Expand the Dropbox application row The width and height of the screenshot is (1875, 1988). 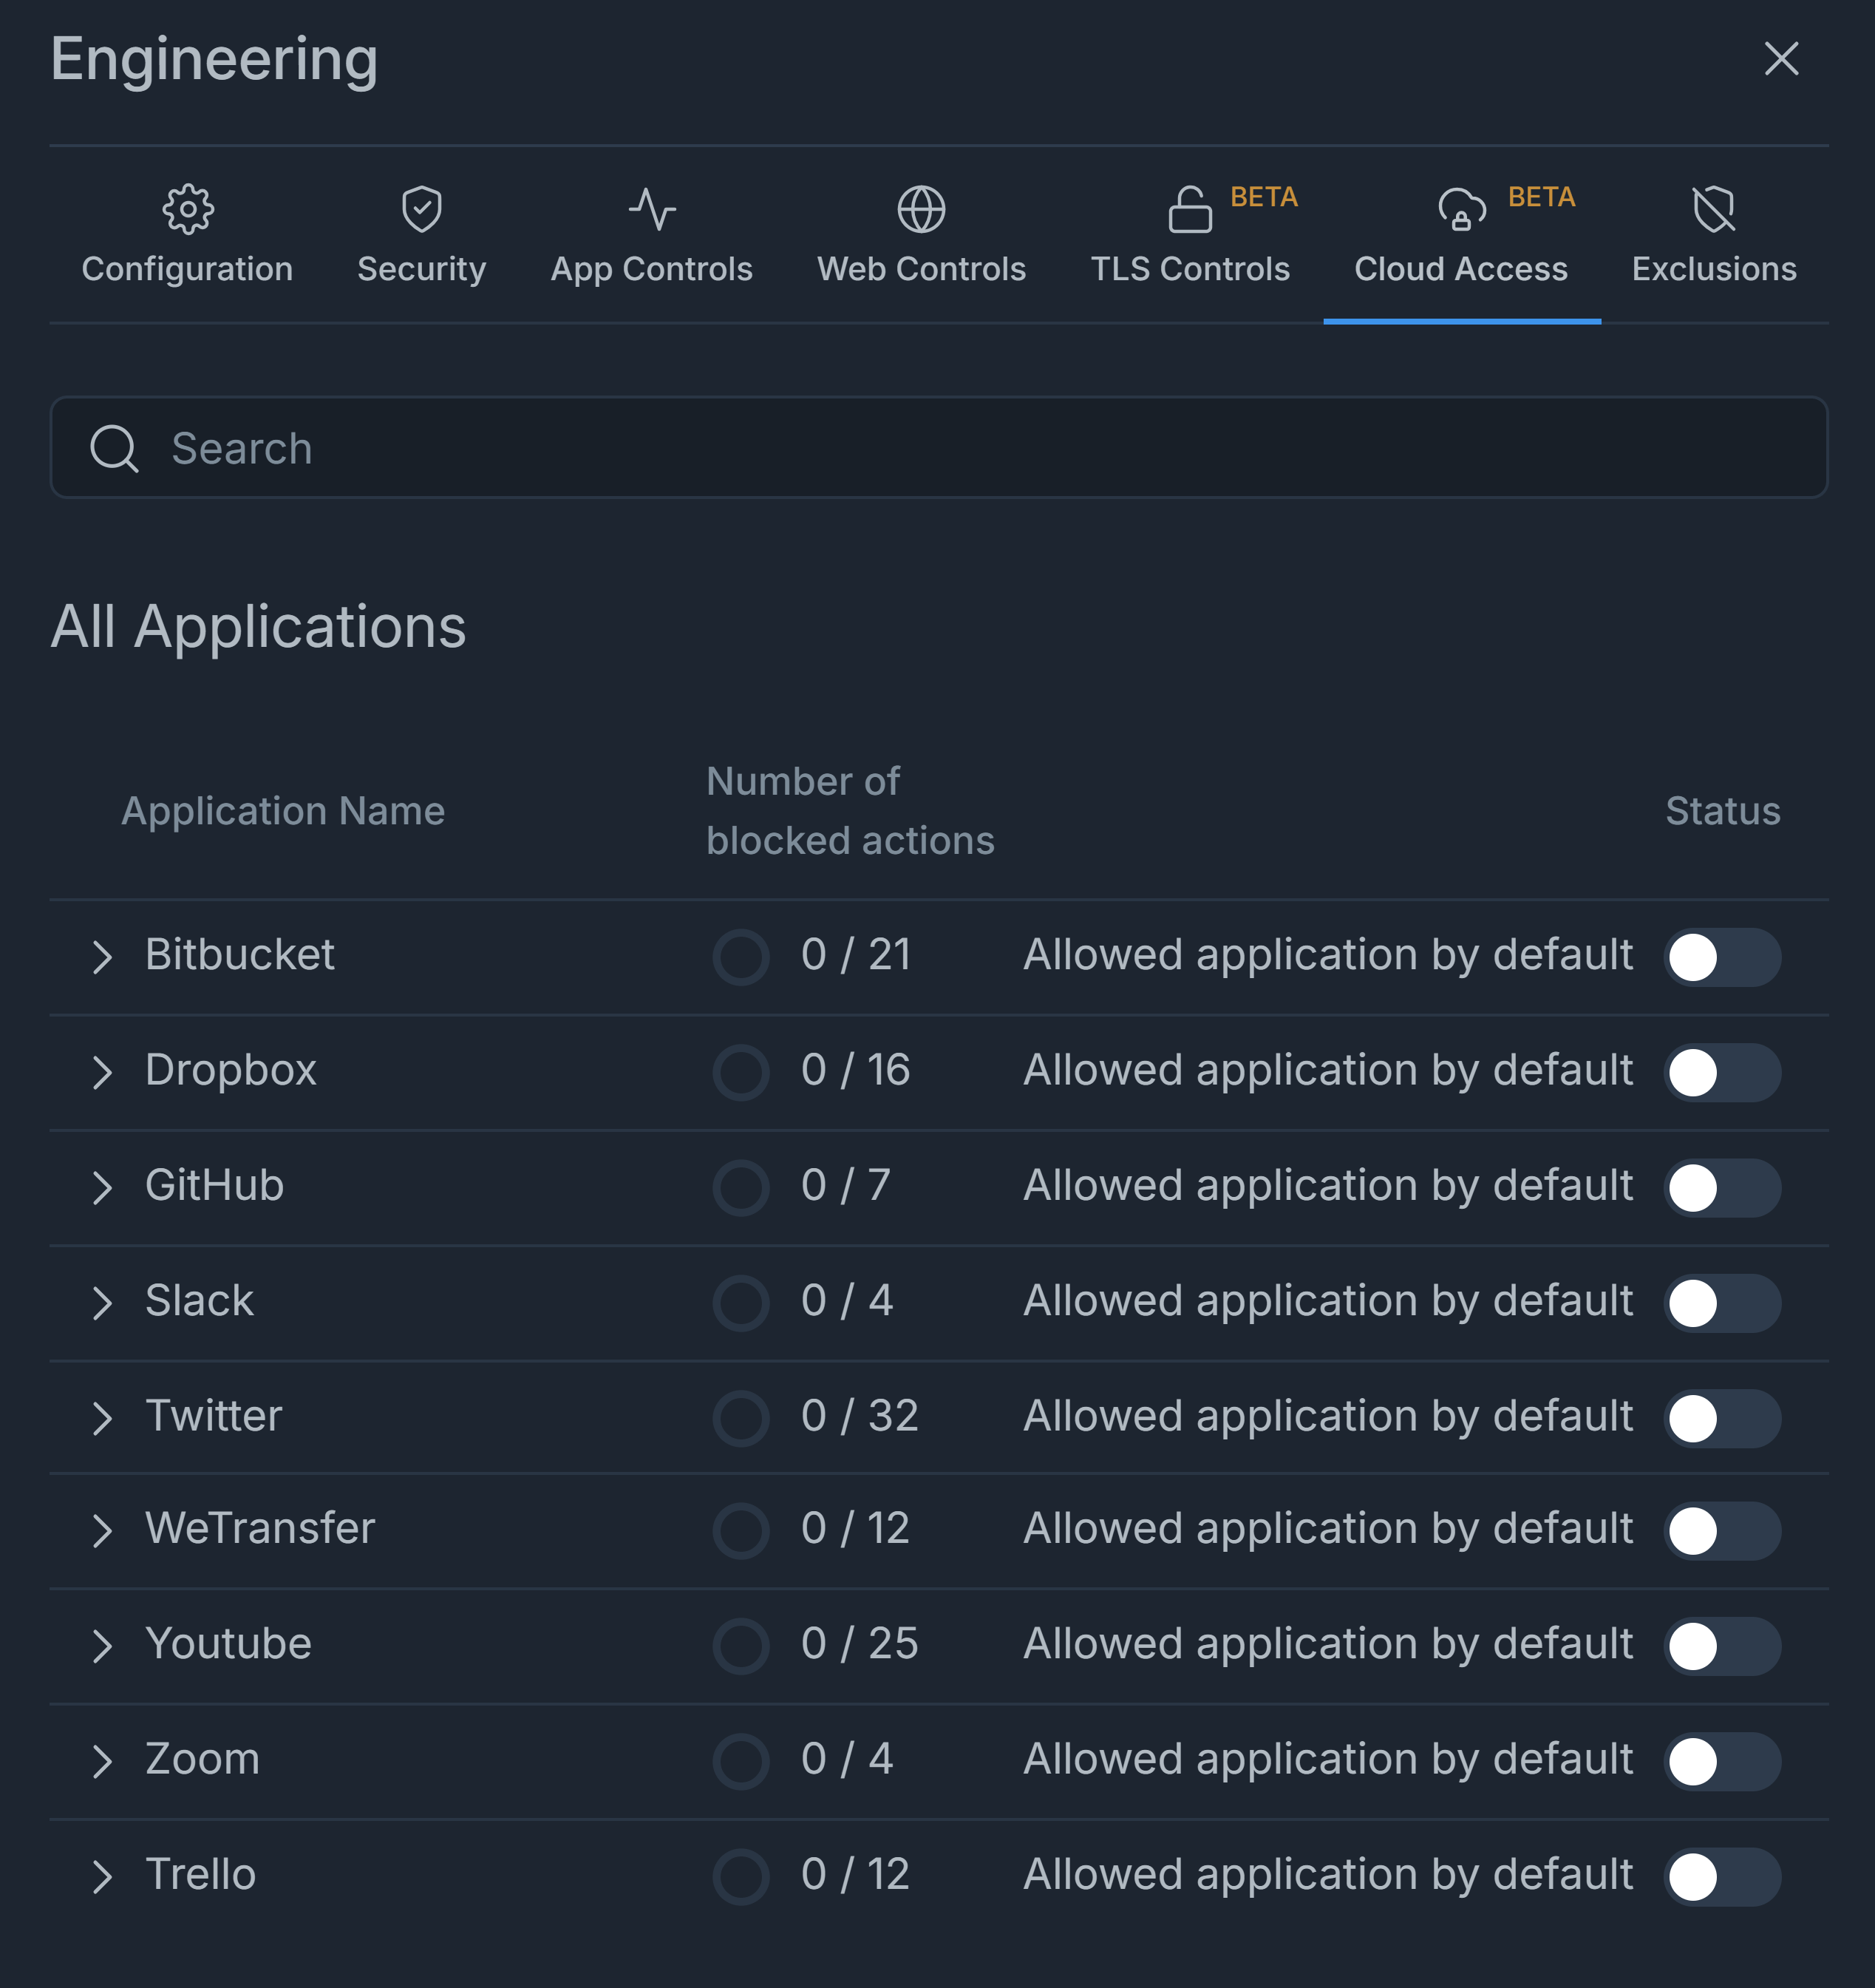tap(102, 1072)
